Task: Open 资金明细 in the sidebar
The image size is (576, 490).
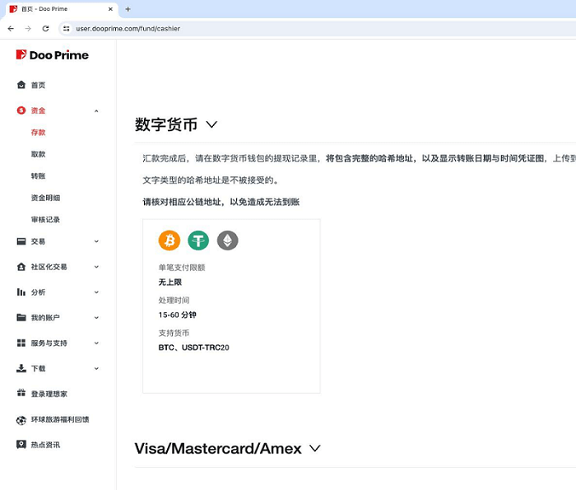Action: point(45,198)
